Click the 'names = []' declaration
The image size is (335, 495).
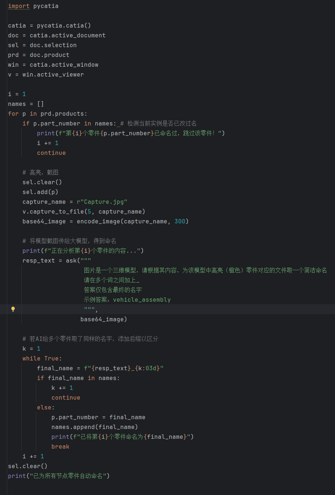(x=26, y=104)
